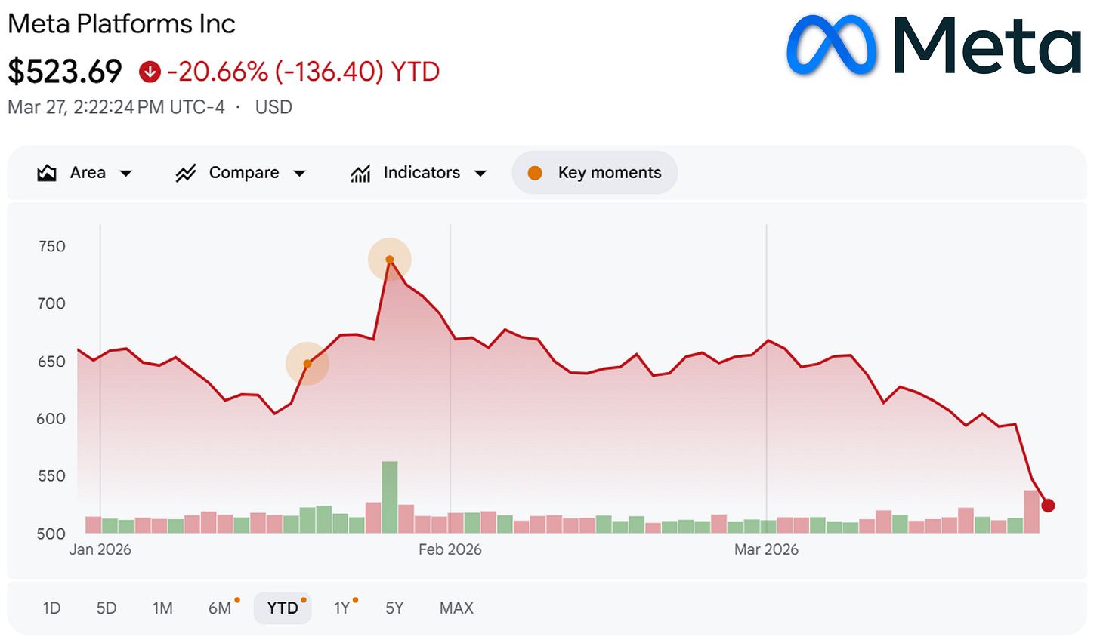This screenshot has height=640, width=1100.
Task: Select the 1D time range
Action: [x=51, y=608]
